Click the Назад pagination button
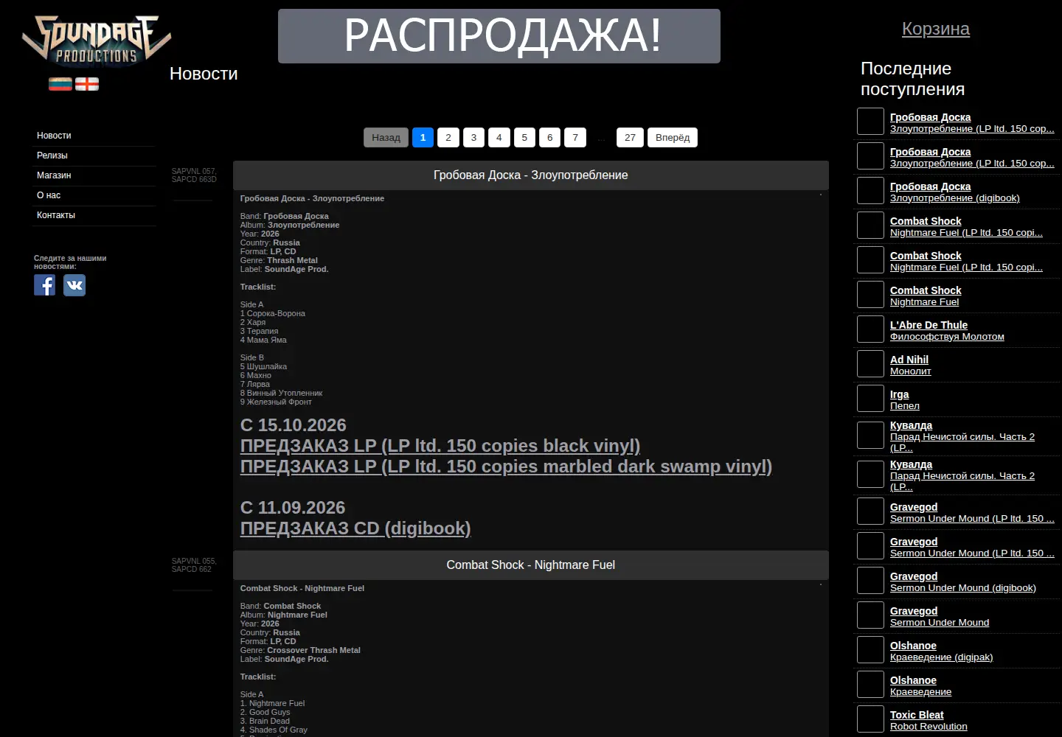 (x=386, y=137)
